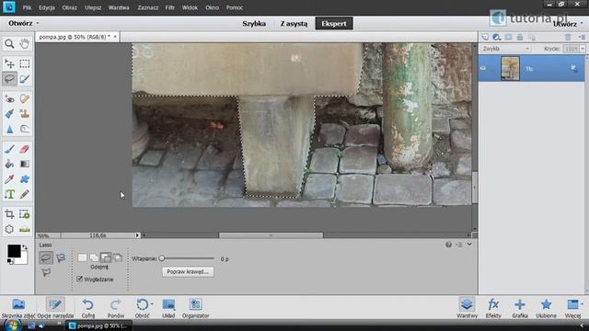Open the Organizator button
The height and width of the screenshot is (331, 589).
point(195,308)
